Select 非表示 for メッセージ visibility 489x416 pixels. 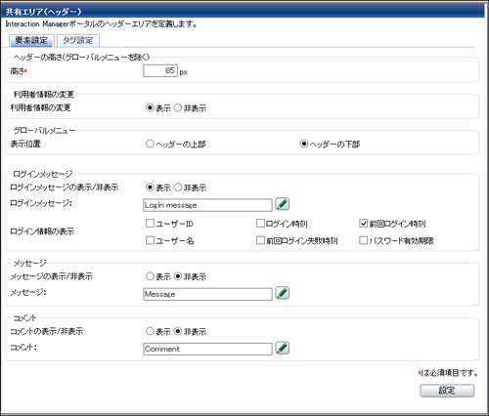tap(178, 276)
